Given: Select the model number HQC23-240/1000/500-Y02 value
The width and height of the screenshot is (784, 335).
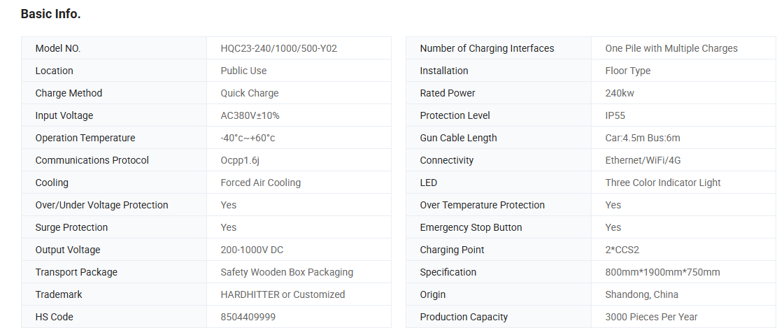Looking at the screenshot, I should tap(278, 48).
